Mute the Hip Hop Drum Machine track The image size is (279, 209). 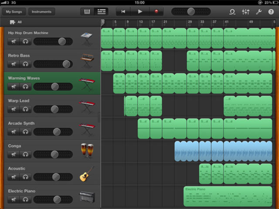tap(14, 42)
